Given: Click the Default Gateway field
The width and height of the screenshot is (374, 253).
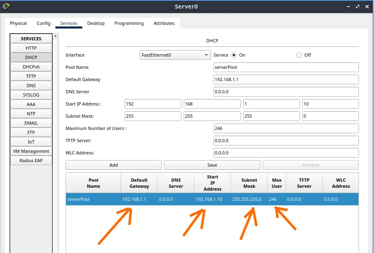Looking at the screenshot, I should (286, 79).
